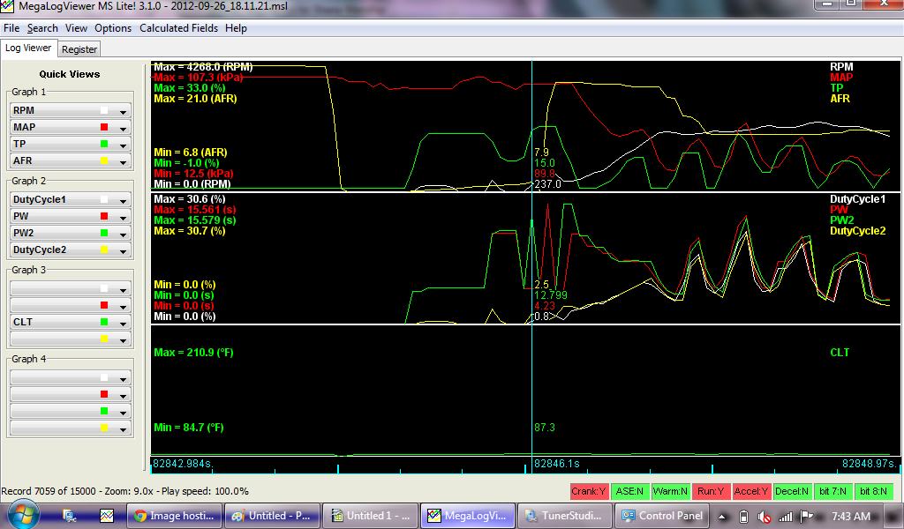Click the bit 8:N status indicator

873,492
